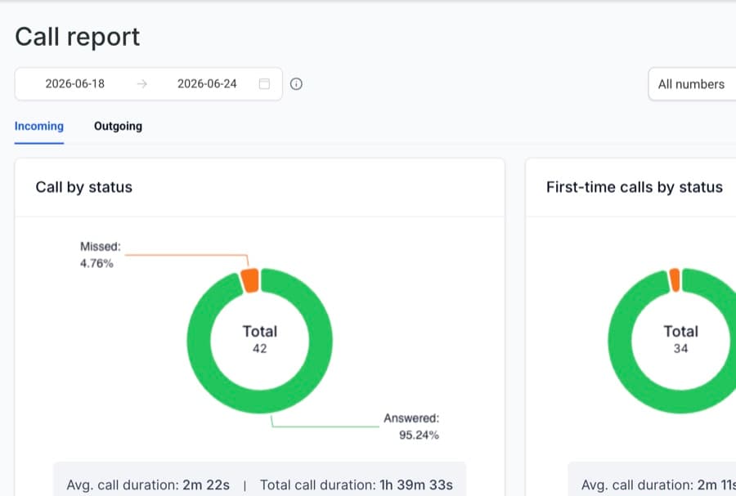This screenshot has height=496, width=736.
Task: Click the 'Call report' page heading
Action: point(78,37)
